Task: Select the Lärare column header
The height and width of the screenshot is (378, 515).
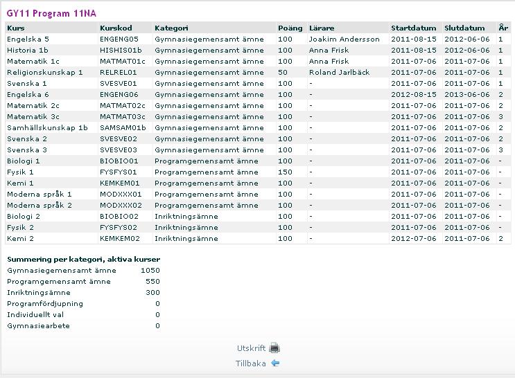Action: (x=322, y=28)
